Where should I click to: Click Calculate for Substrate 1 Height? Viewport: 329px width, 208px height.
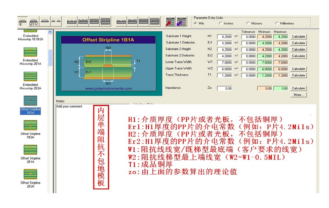[x=298, y=37]
